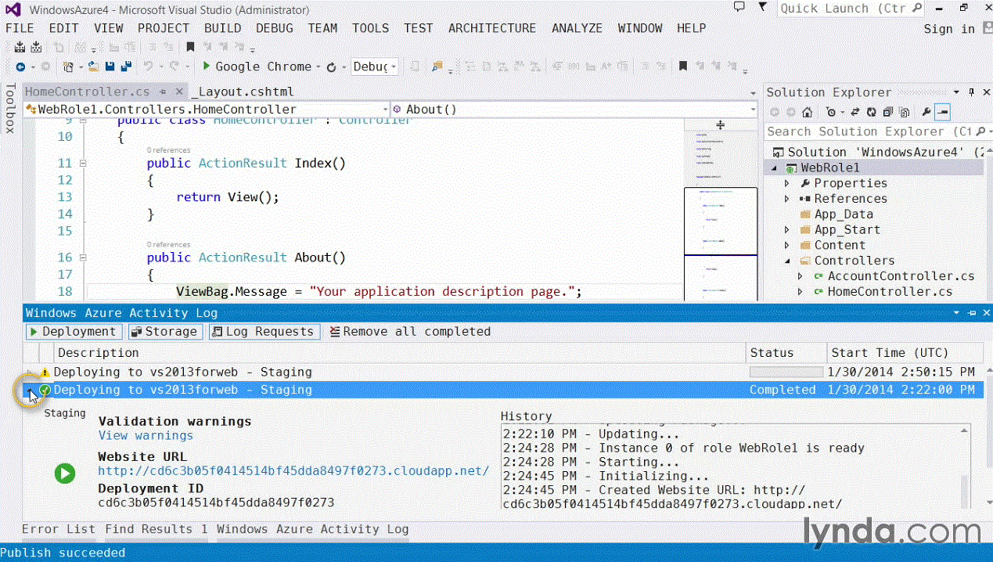Open the View warnings link
Viewport: 993px width, 562px height.
(146, 436)
